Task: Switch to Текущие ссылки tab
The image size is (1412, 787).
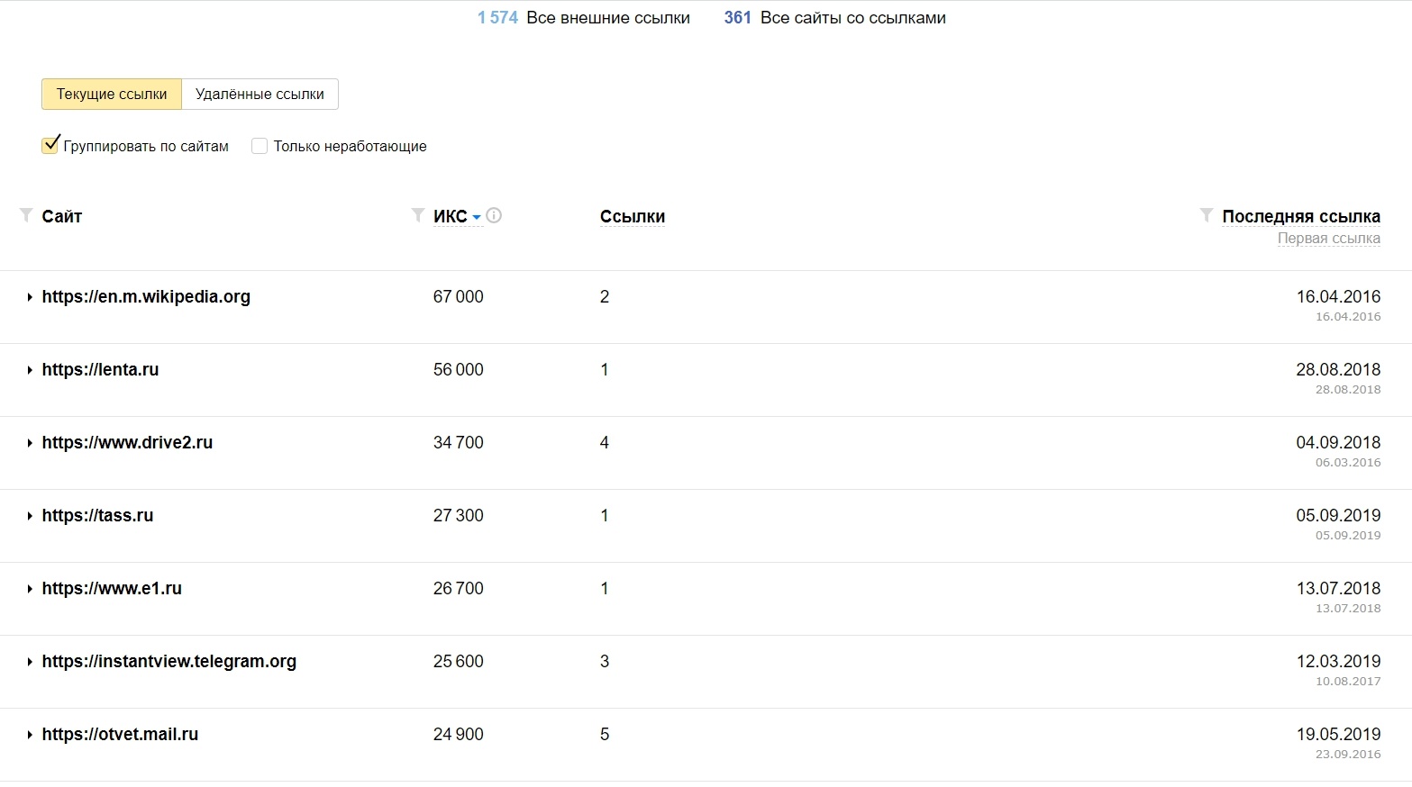Action: click(x=112, y=95)
